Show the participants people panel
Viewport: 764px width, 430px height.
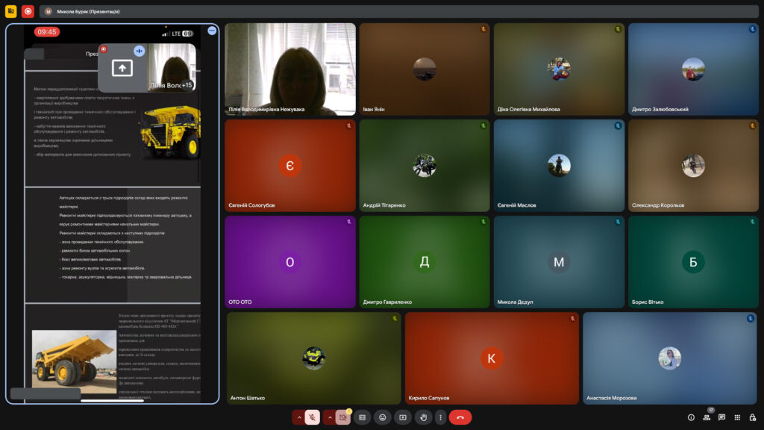coord(707,417)
